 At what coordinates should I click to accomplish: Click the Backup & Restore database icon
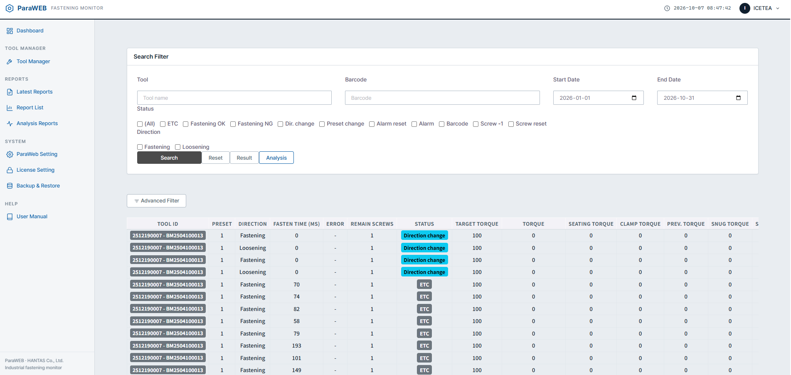pyautogui.click(x=10, y=186)
